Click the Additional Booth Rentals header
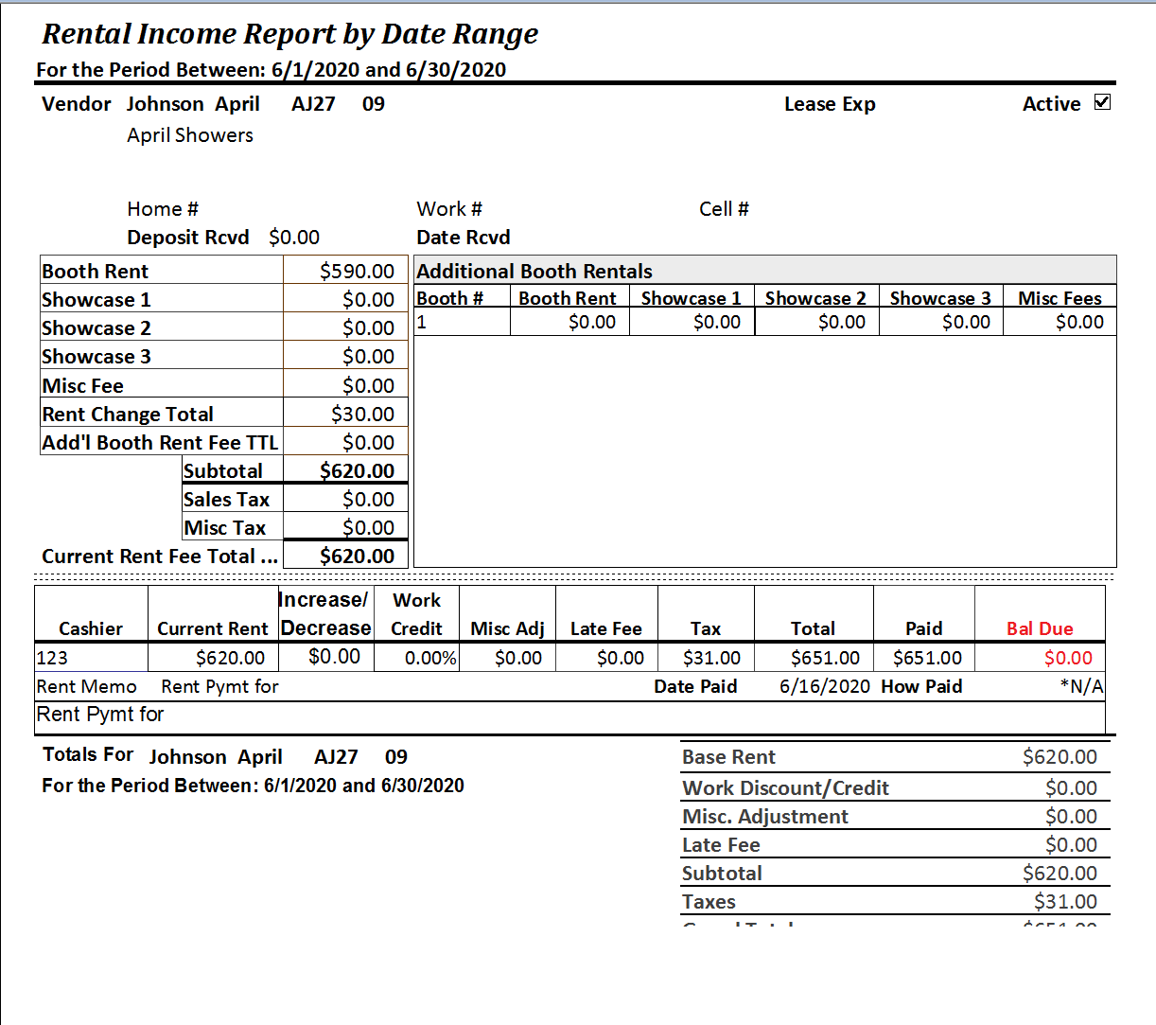Image resolution: width=1156 pixels, height=1025 pixels. 534,272
